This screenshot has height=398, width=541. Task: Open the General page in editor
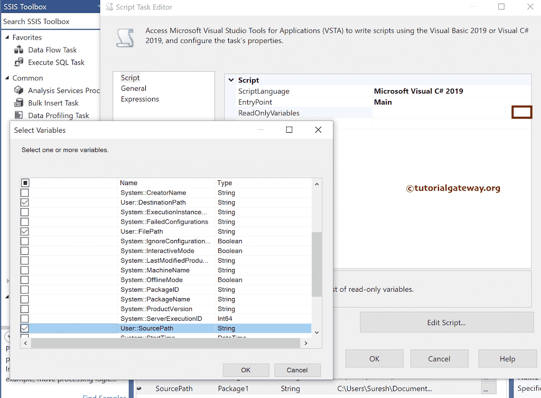pos(134,88)
